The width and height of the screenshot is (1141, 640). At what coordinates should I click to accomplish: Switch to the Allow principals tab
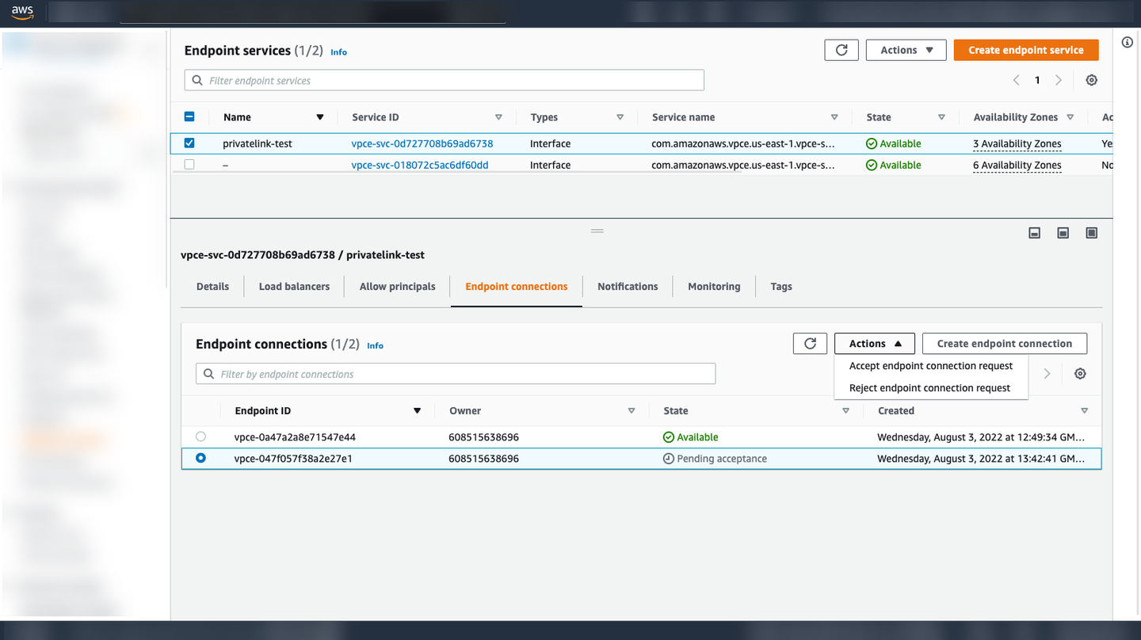click(x=398, y=287)
